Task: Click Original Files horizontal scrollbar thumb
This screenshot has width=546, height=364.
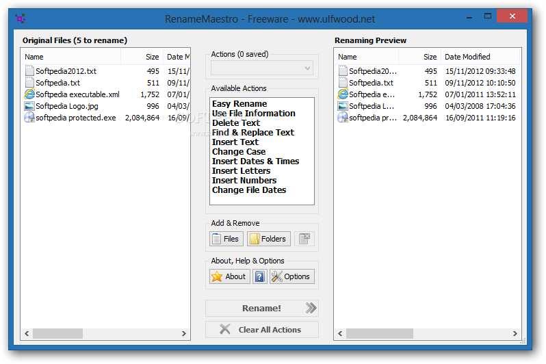Action: click(x=57, y=334)
